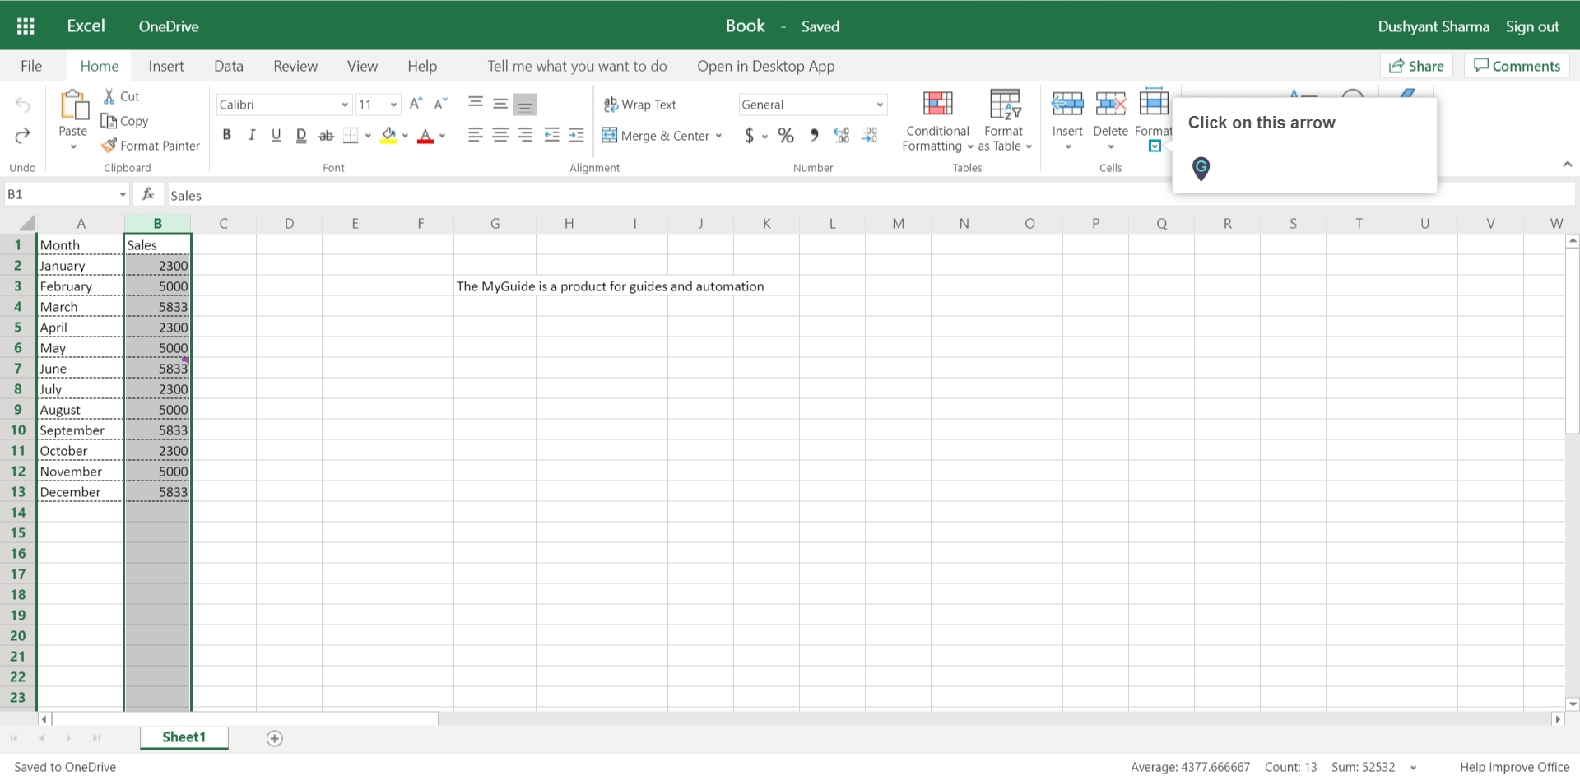The width and height of the screenshot is (1580, 776).
Task: Open the Calibri font name dropdown
Action: tap(345, 105)
